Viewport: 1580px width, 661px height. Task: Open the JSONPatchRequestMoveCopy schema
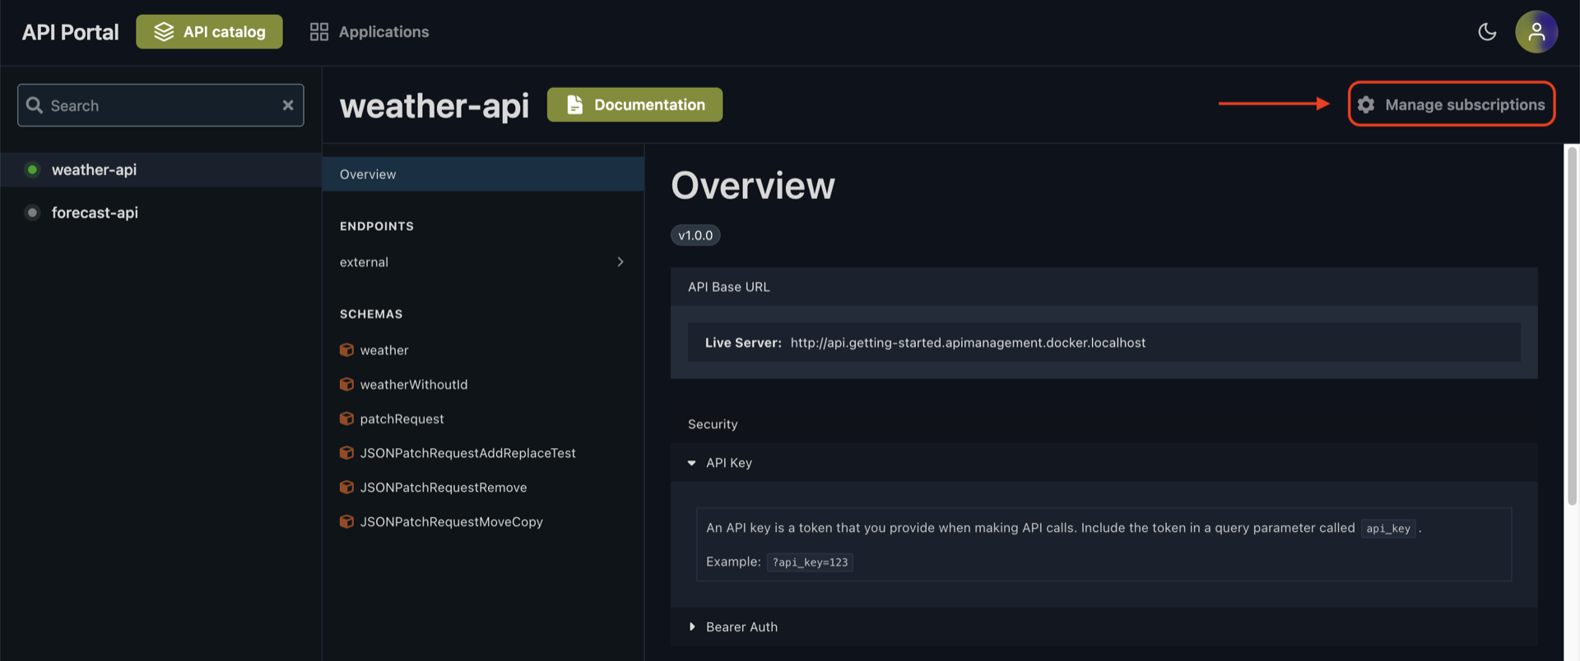point(451,522)
